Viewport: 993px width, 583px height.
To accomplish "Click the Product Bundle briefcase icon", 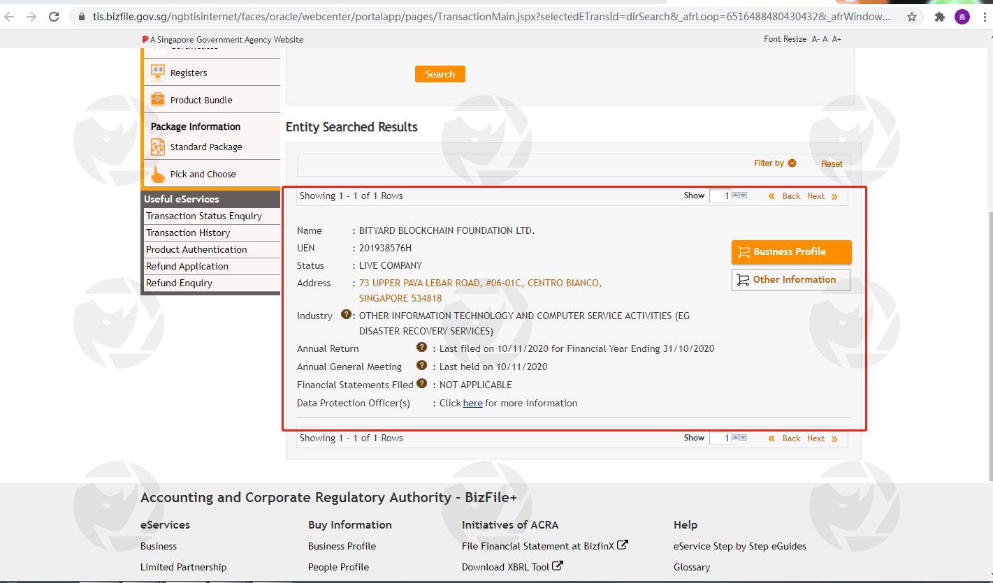I will [158, 100].
